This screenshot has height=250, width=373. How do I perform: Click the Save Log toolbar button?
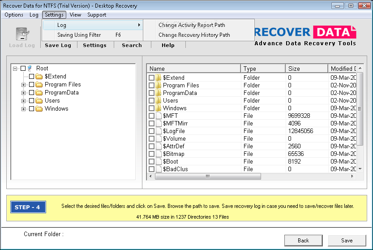click(58, 45)
